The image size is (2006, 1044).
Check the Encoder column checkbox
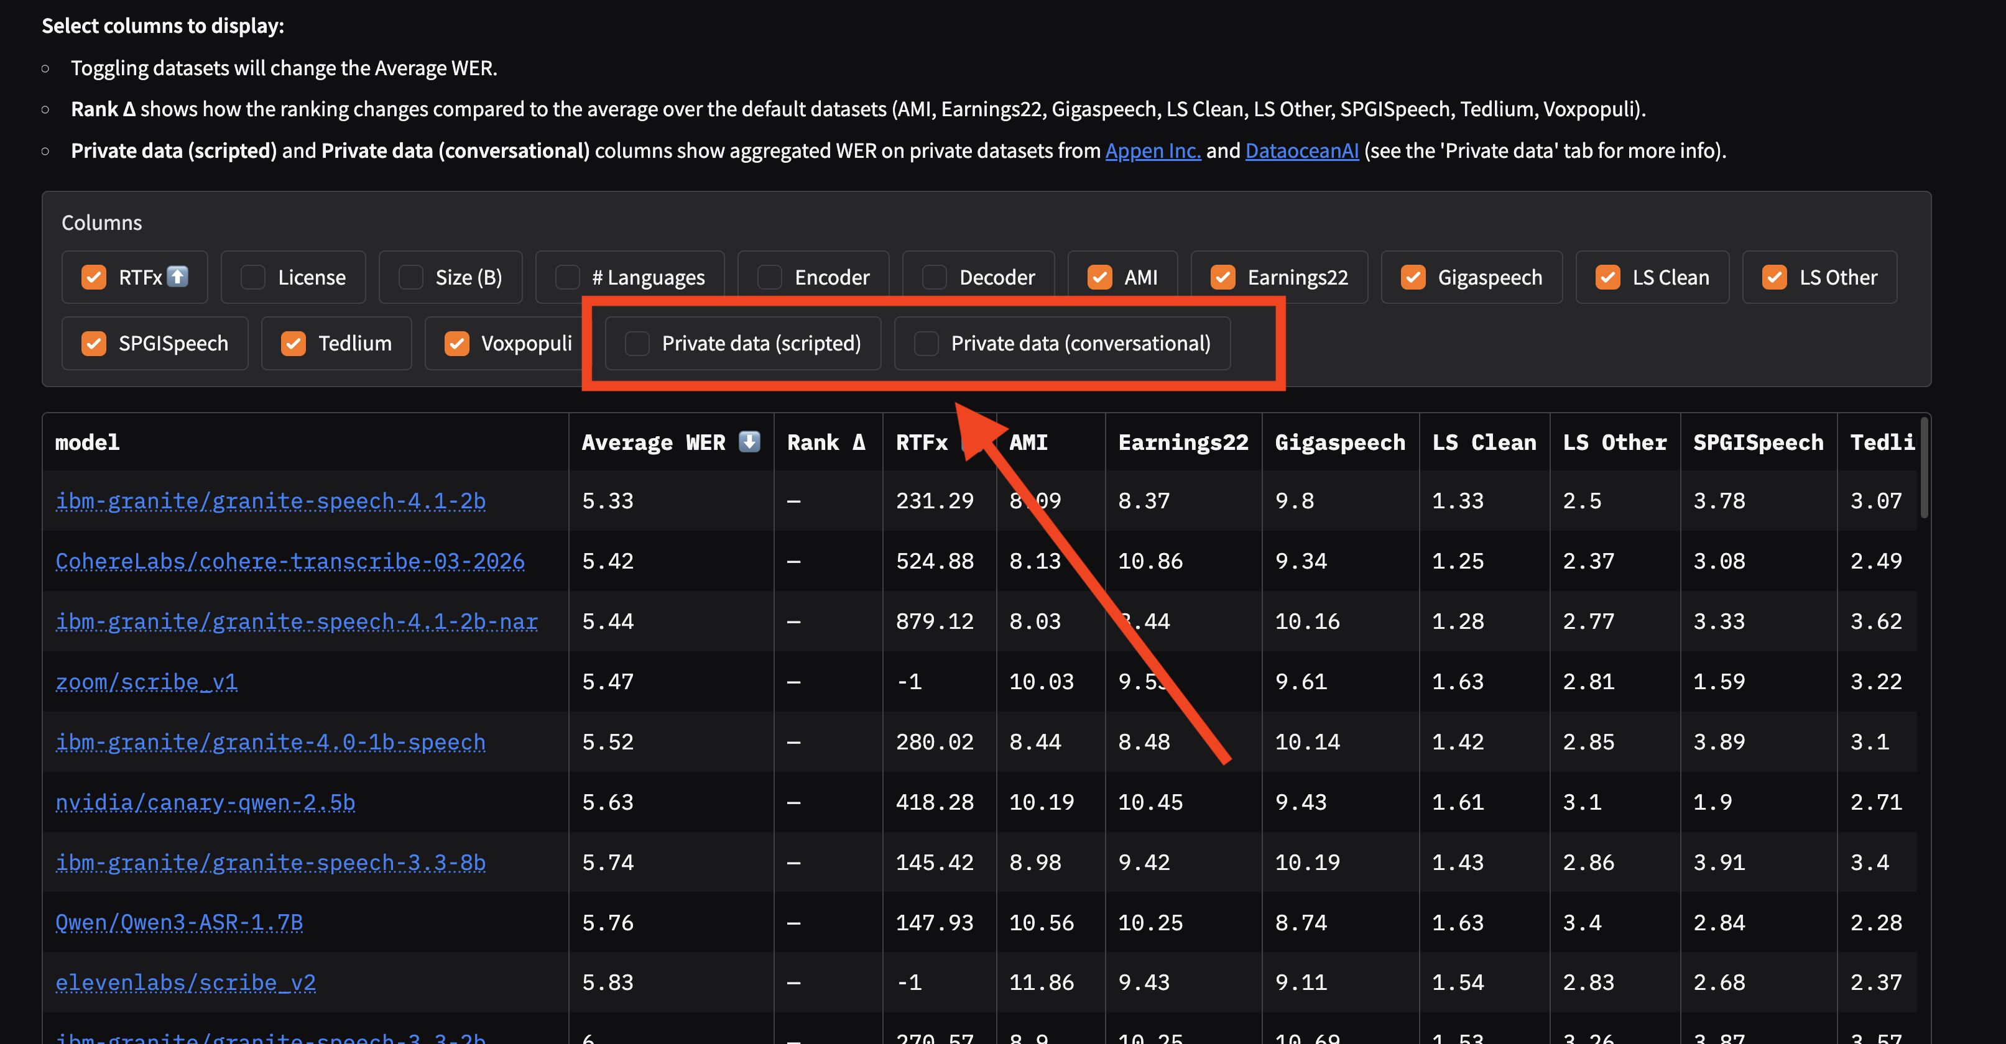[769, 277]
